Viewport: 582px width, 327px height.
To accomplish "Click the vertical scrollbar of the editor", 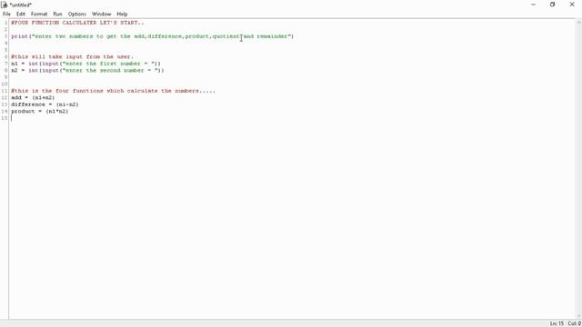I will pyautogui.click(x=578, y=169).
